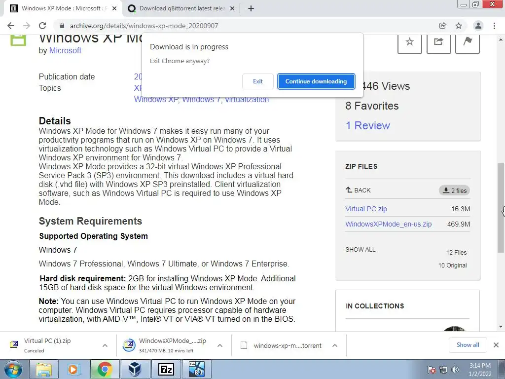Image resolution: width=505 pixels, height=379 pixels.
Task: Click the scrollbar down arrow
Action: point(501,327)
